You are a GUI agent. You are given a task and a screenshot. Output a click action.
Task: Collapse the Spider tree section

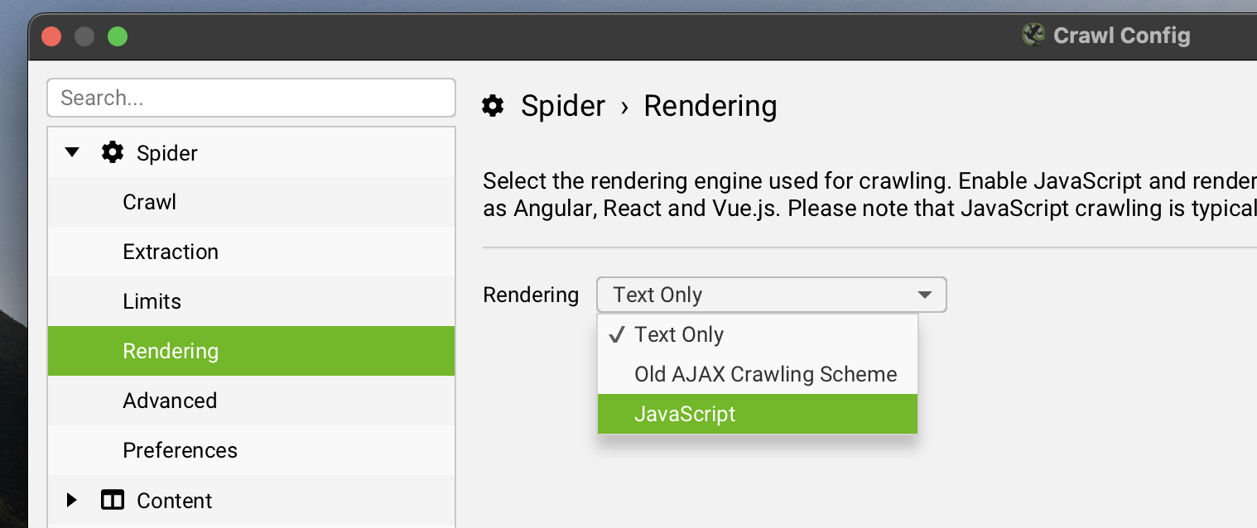(72, 152)
